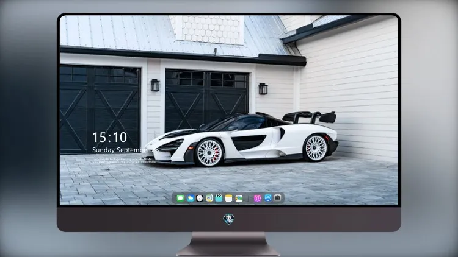Open the blue App Store icon
458x257 pixels.
pos(268,198)
